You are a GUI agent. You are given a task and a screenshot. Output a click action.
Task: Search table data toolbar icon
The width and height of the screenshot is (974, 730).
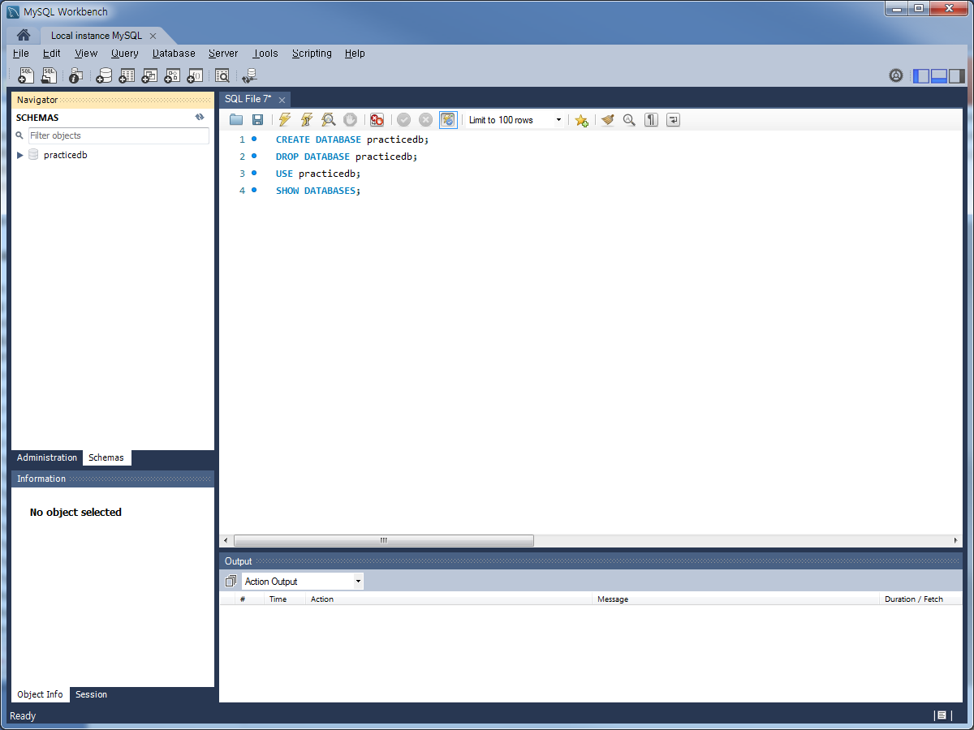tap(222, 75)
